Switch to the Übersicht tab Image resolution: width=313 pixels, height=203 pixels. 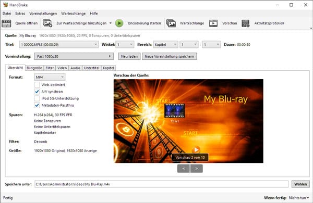click(15, 68)
